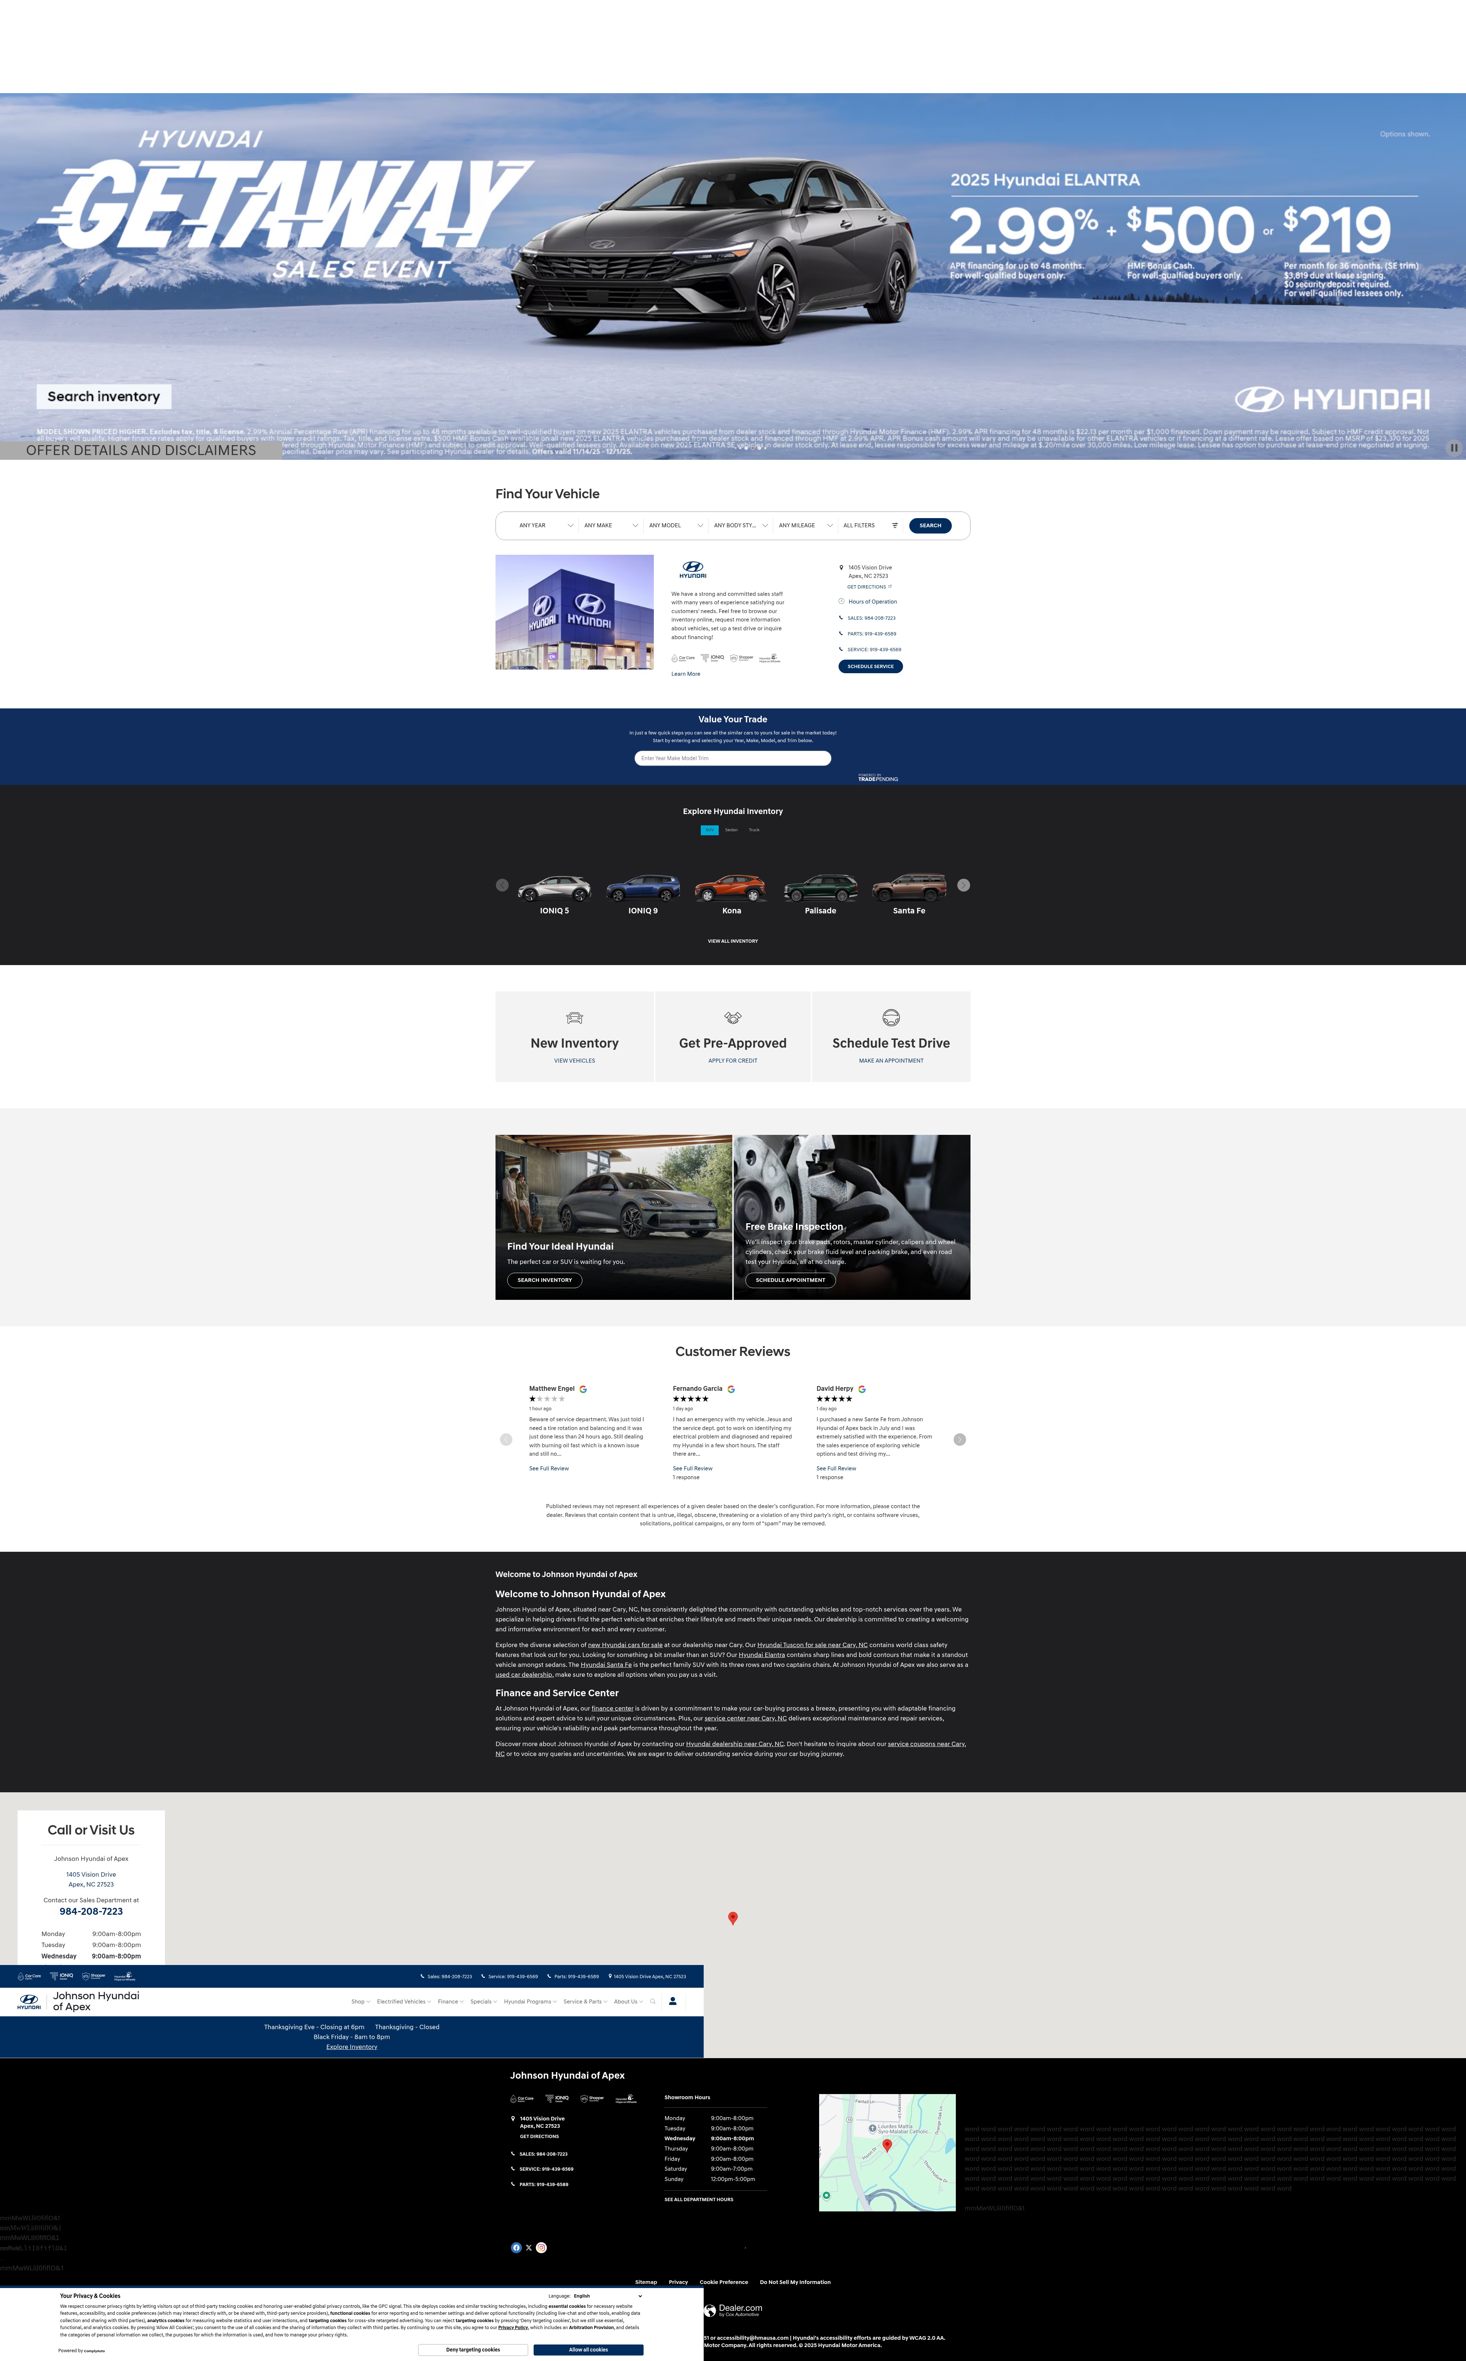The height and width of the screenshot is (2361, 1466).
Task: Click Car Care Express logo in top header bar
Action: click(29, 1976)
